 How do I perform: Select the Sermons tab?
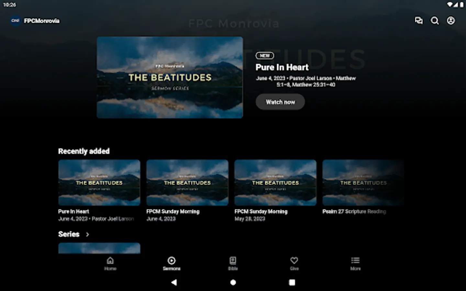(x=172, y=264)
